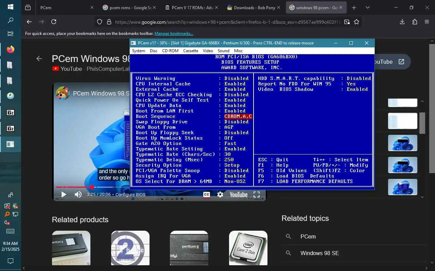Click the Virus Warning BIOS setting row
The height and width of the screenshot is (271, 435).
[x=192, y=78]
